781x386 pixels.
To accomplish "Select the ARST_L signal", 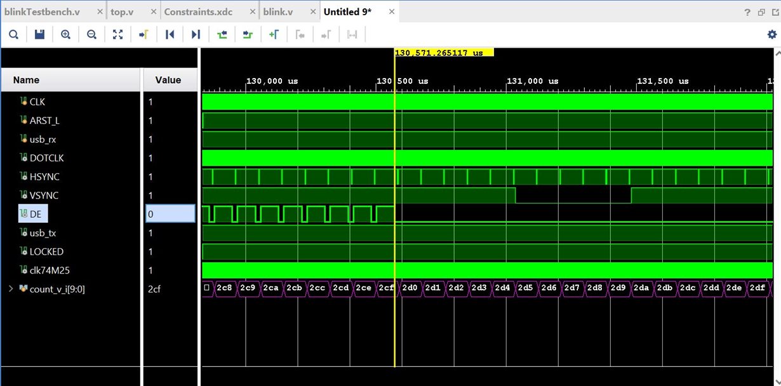I will [x=44, y=121].
